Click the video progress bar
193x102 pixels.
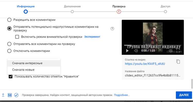[x=153, y=45]
